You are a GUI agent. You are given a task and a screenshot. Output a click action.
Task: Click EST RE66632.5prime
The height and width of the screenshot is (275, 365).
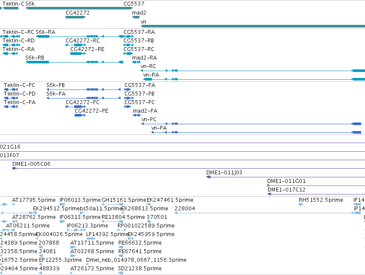click(121, 248)
